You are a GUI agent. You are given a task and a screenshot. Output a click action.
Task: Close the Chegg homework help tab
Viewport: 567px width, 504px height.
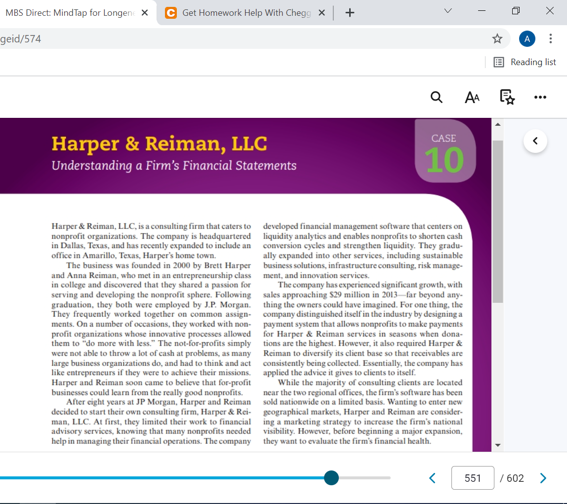coord(322,13)
